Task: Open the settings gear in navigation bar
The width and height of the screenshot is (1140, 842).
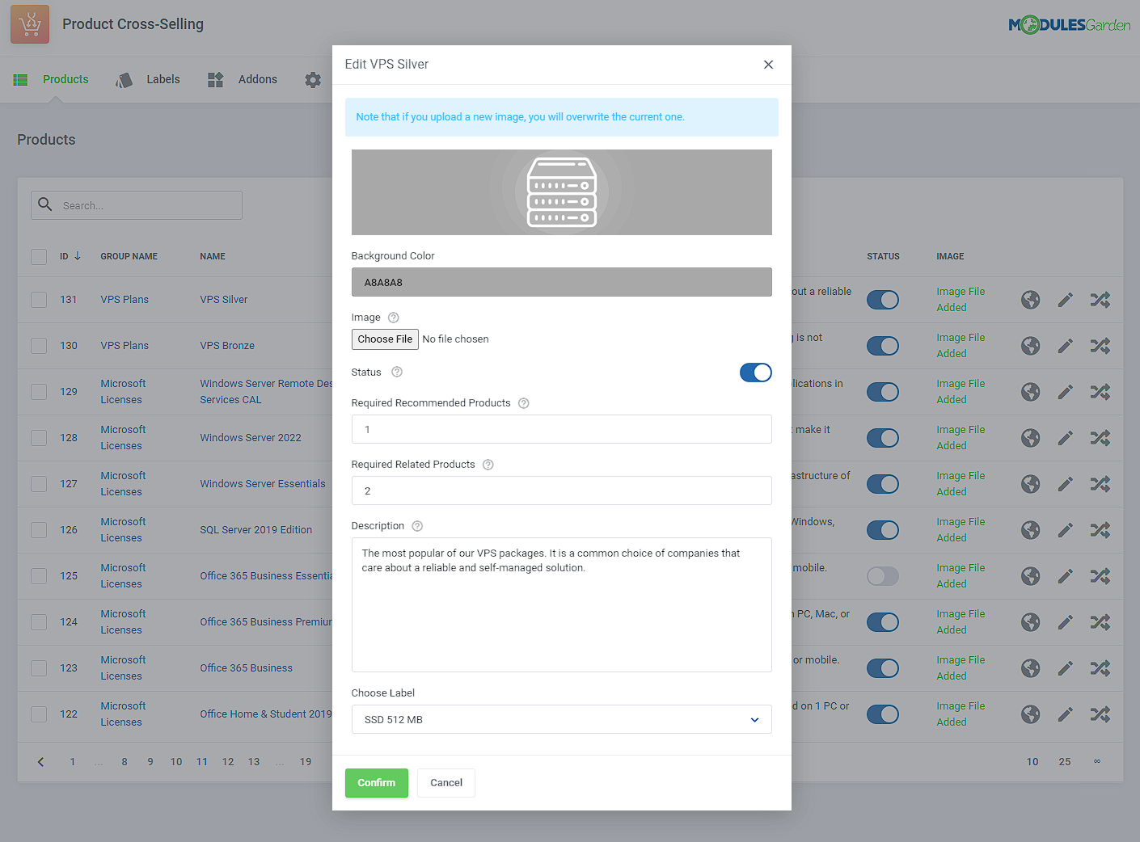Action: coord(313,80)
